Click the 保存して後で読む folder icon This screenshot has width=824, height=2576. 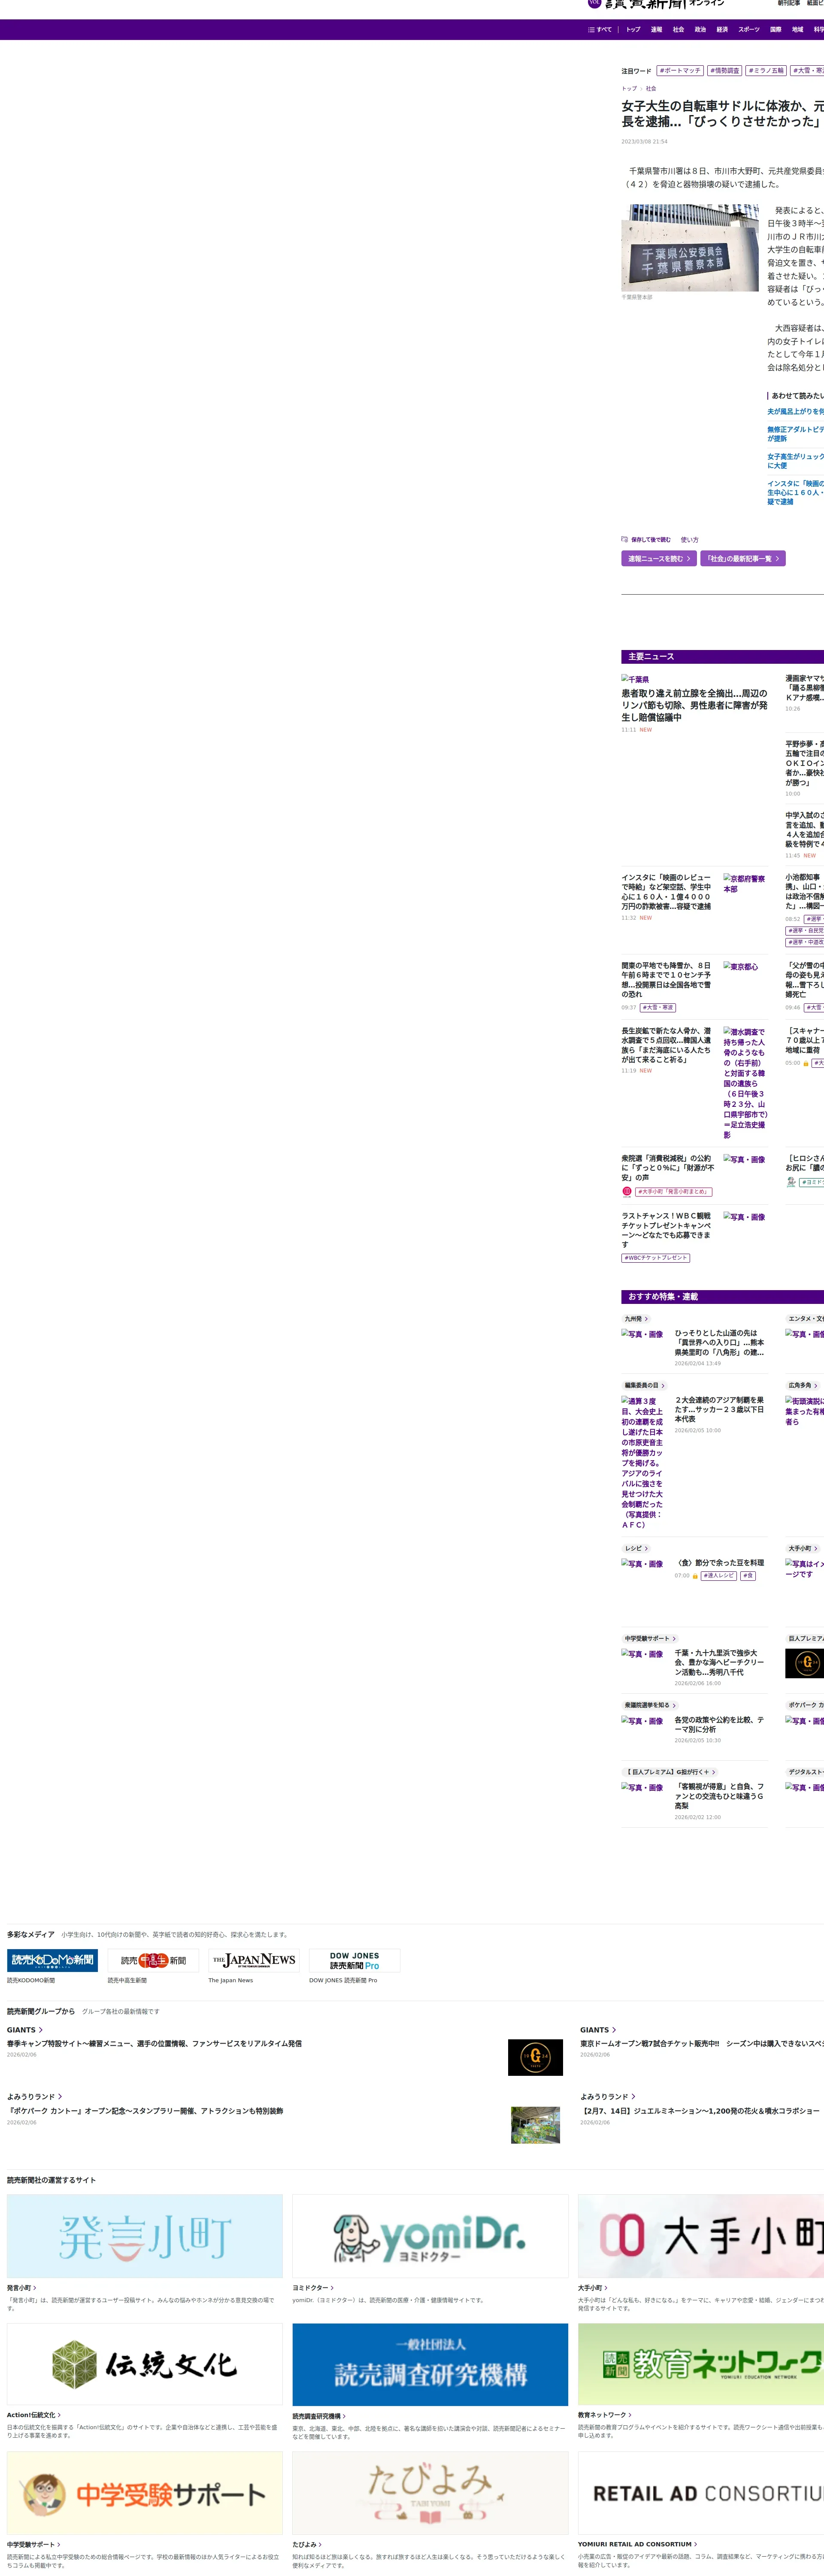point(625,539)
